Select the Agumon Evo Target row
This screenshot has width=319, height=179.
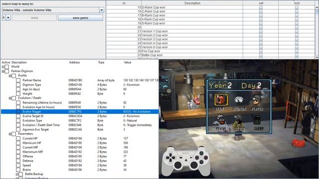coord(80,129)
